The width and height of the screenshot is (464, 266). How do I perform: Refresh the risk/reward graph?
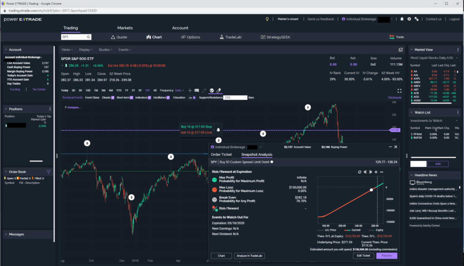(x=359, y=172)
